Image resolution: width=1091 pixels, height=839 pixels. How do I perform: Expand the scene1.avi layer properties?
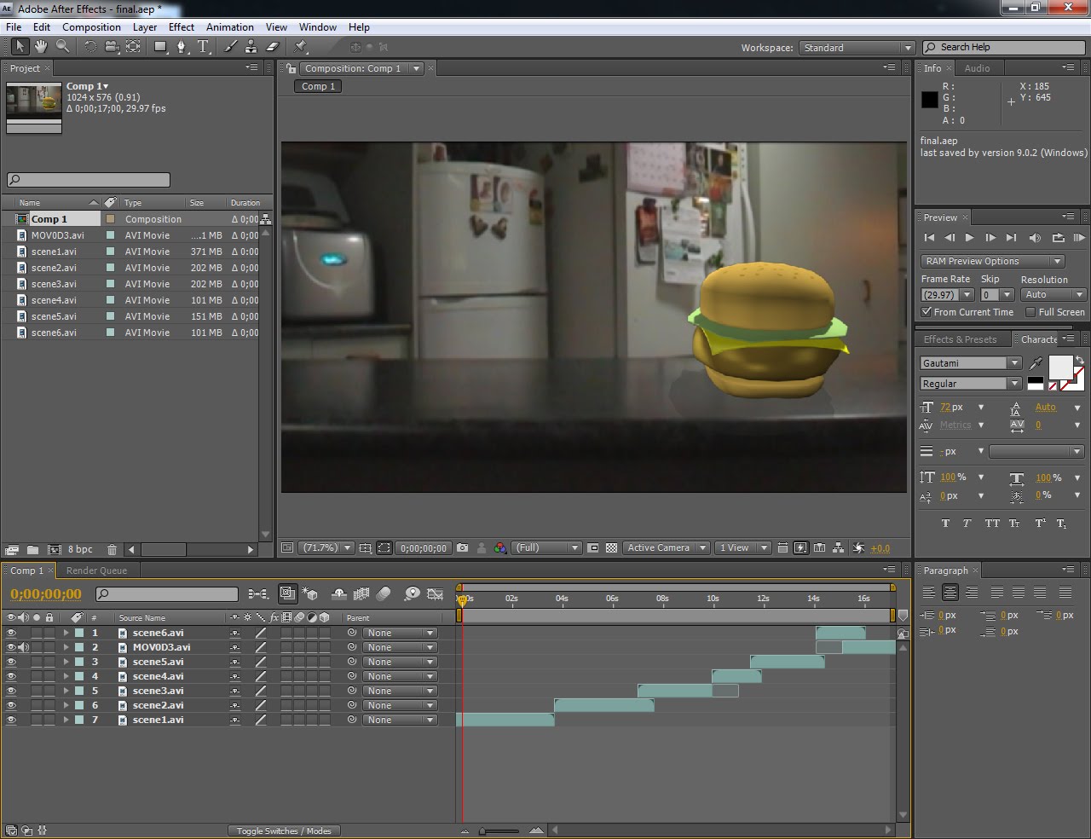(66, 720)
